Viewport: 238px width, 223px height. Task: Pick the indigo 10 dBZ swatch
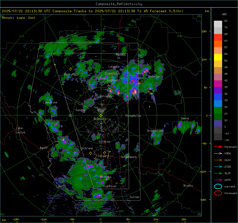pyautogui.click(x=218, y=124)
